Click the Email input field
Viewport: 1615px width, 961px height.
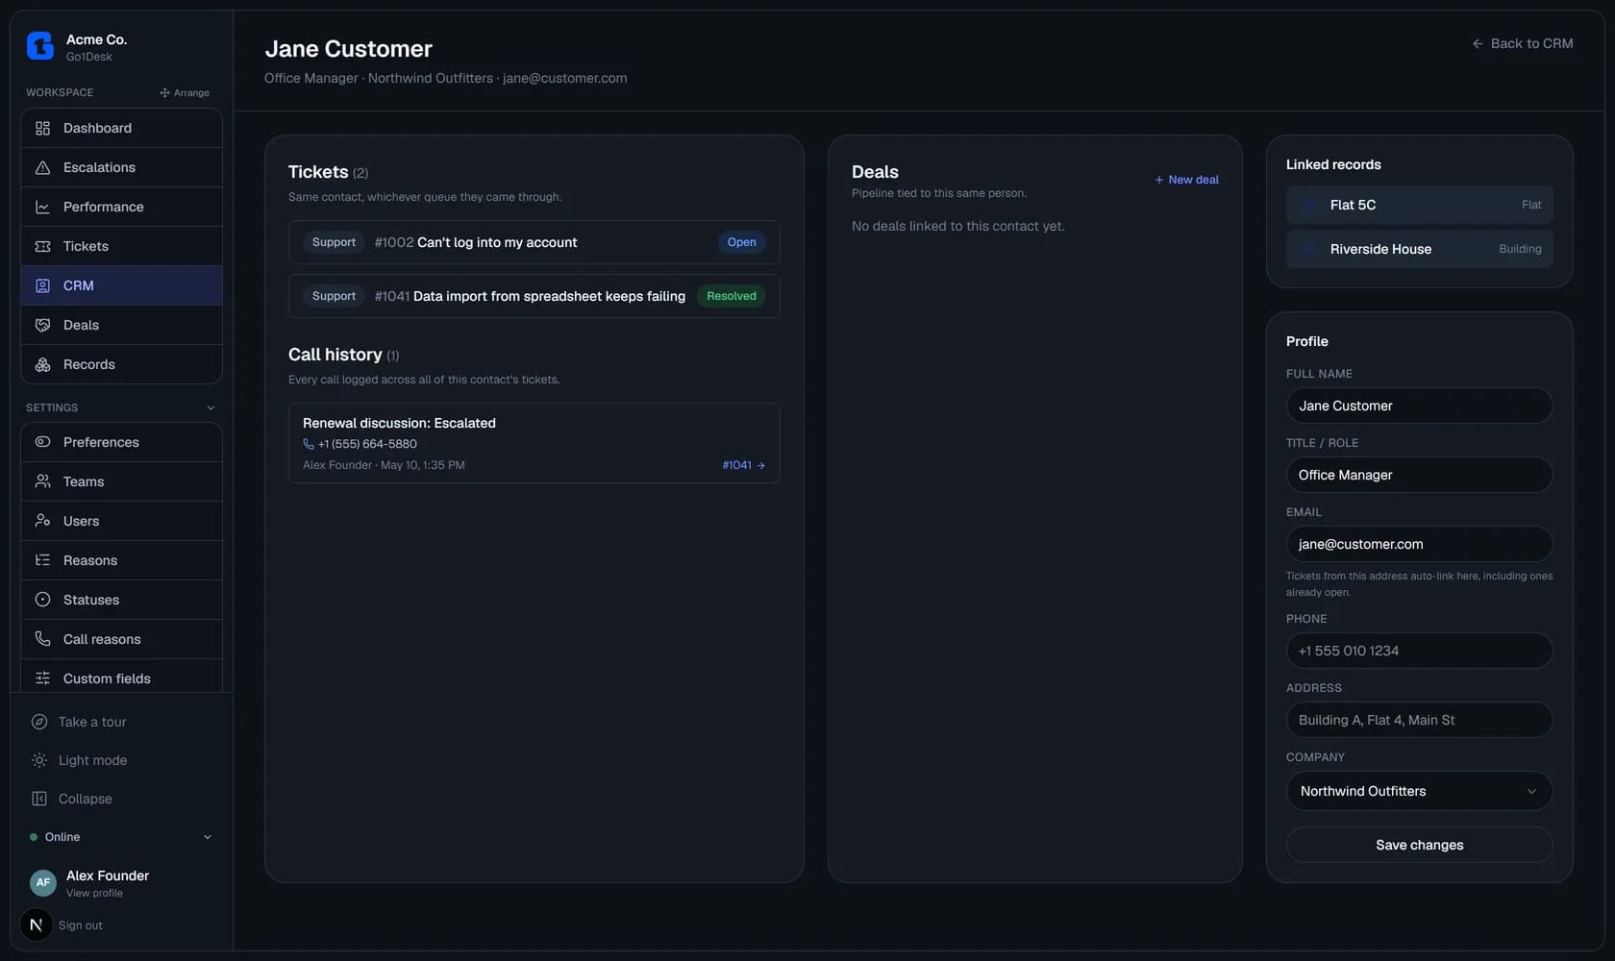click(x=1419, y=544)
